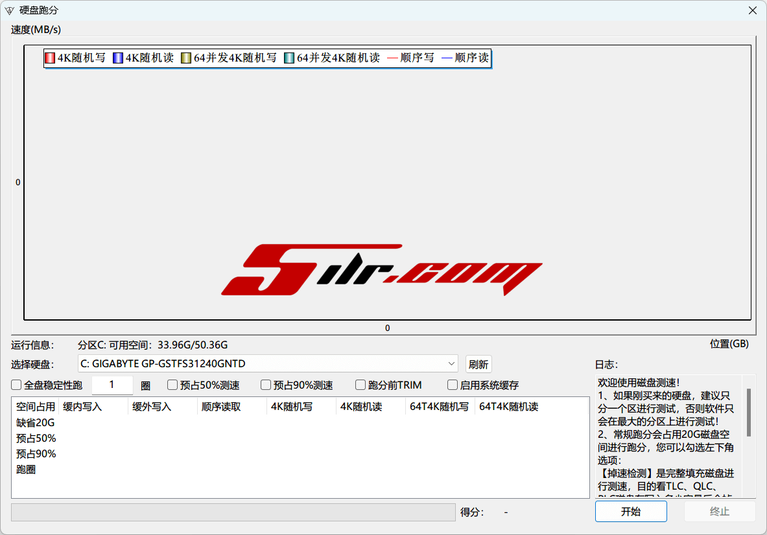Click the red 顺序写 legend line
This screenshot has width=767, height=535.
[x=392, y=58]
